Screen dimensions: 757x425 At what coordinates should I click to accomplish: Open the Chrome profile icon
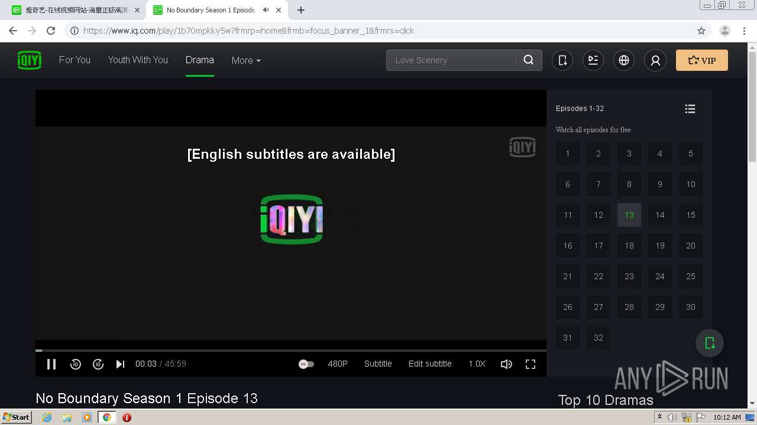click(725, 31)
